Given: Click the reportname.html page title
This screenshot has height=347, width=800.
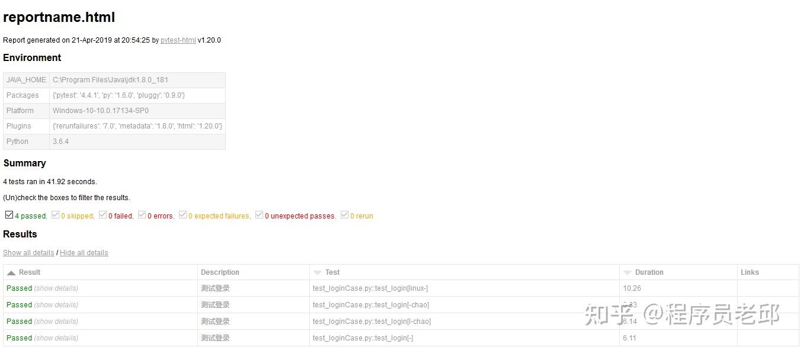Looking at the screenshot, I should [x=59, y=18].
